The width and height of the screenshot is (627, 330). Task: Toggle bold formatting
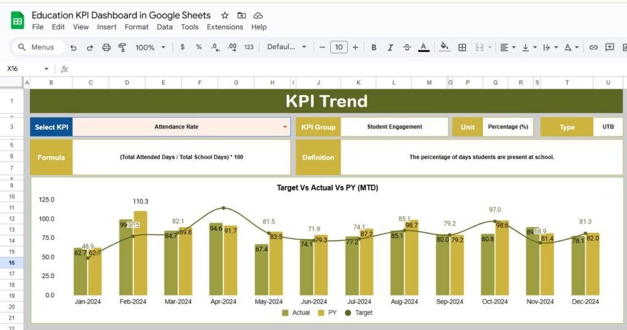(x=374, y=47)
